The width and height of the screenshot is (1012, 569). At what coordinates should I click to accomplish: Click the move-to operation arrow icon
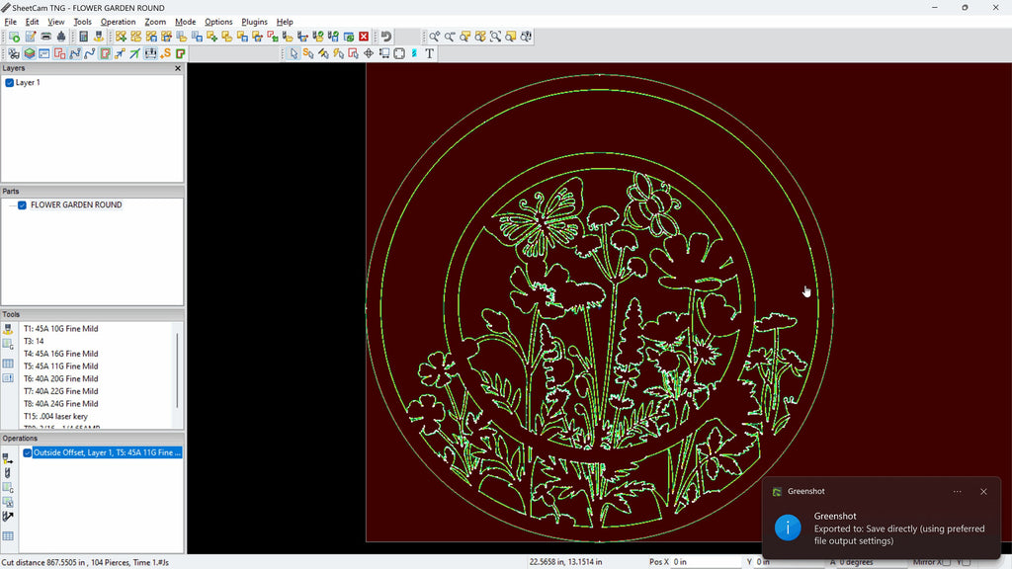8,516
